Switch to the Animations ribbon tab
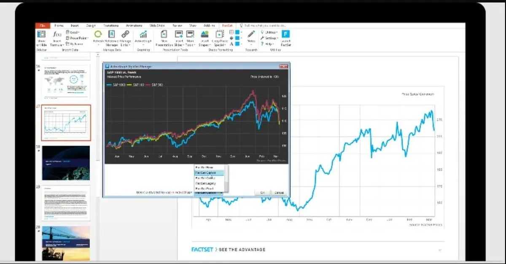The image size is (506, 264). (133, 25)
